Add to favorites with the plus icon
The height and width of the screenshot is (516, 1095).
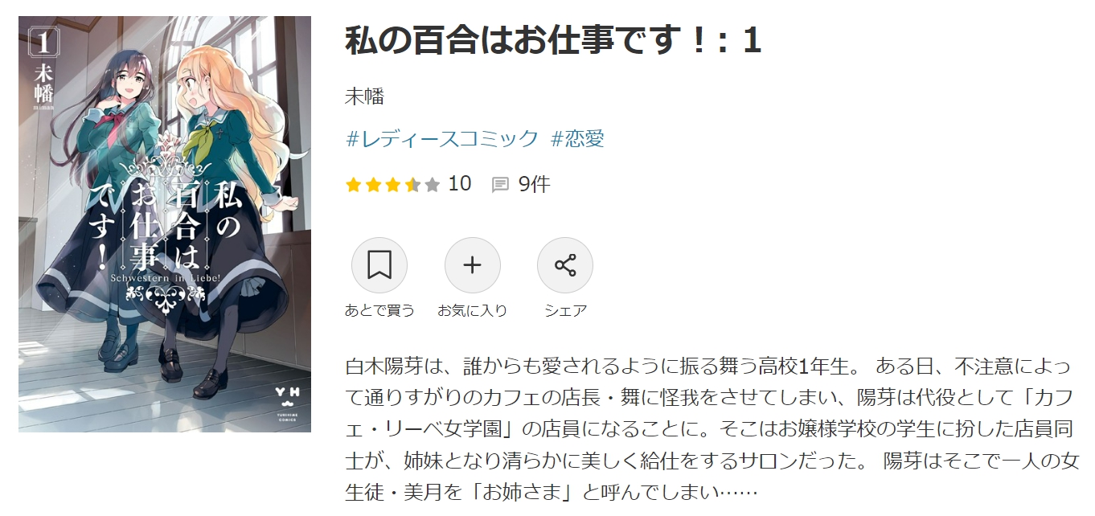pos(473,265)
